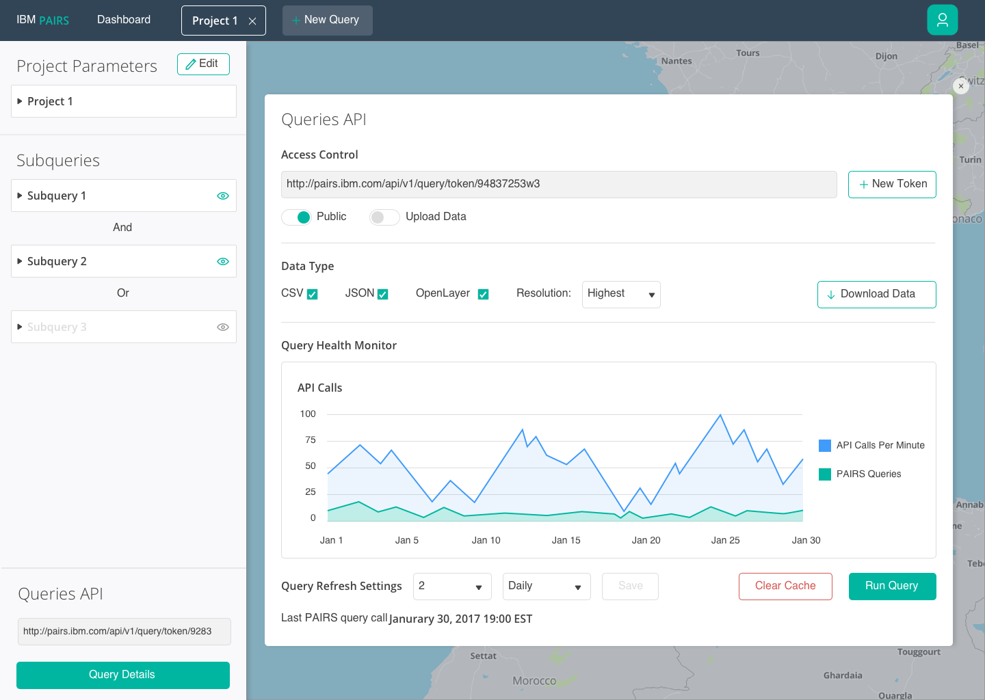Uncheck the JSON data type checkbox
The width and height of the screenshot is (985, 700).
click(x=383, y=293)
